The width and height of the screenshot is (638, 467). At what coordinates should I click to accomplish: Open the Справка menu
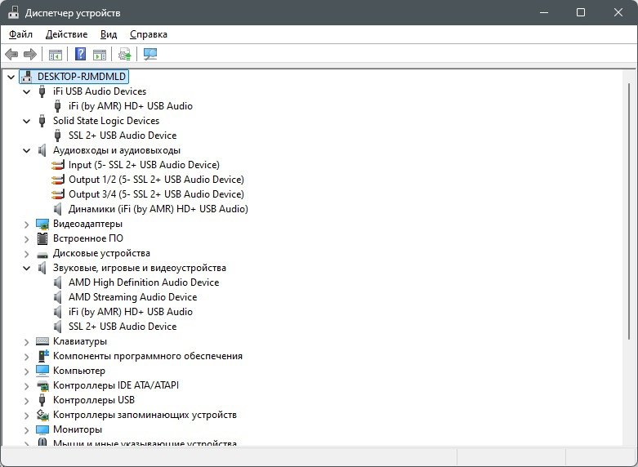[x=149, y=34]
